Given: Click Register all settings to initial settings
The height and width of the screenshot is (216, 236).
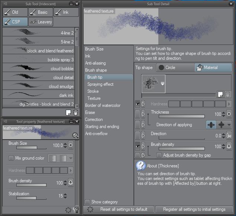Looking at the screenshot, I should 194,209.
